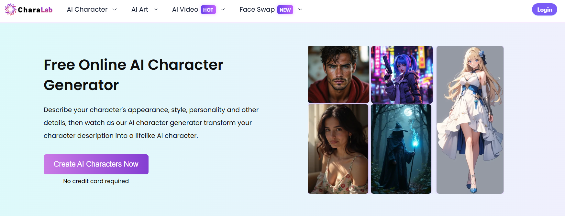Screen dimensions: 565x216
Task: Click the CharaLab swirl logo icon
Action: tap(10, 10)
